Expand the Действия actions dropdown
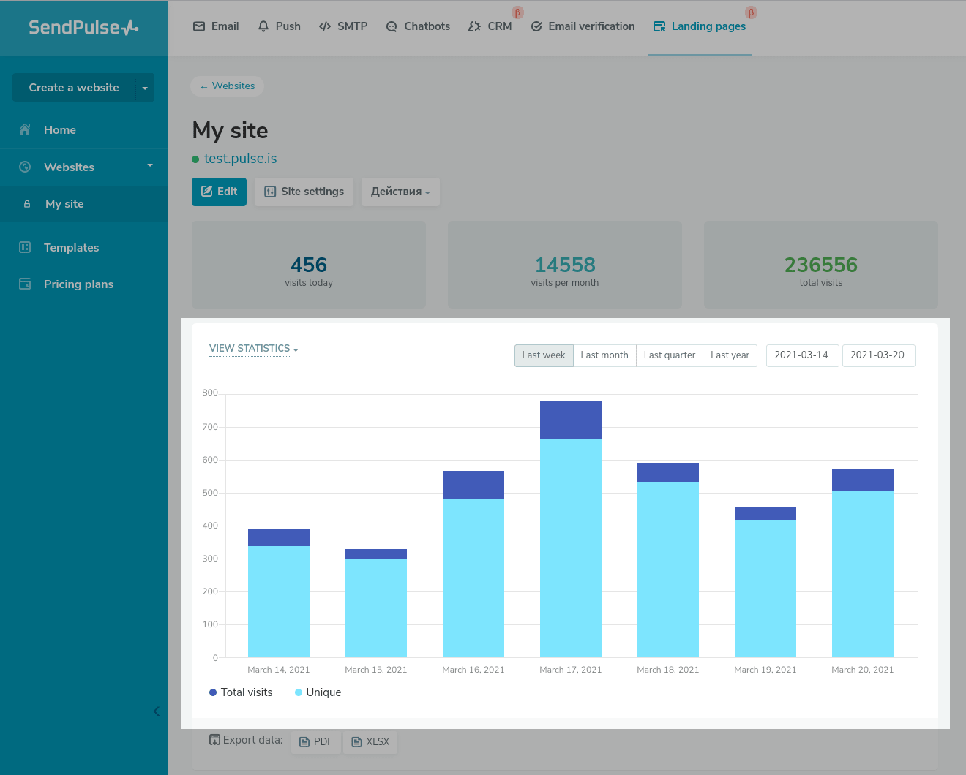This screenshot has height=775, width=966. pos(400,192)
